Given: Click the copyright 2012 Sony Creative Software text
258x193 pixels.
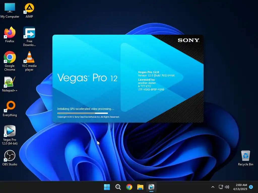Looking at the screenshot, I should [88, 117].
